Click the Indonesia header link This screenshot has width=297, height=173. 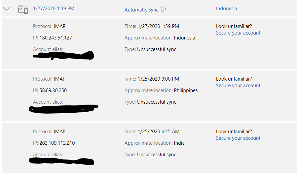coord(226,9)
